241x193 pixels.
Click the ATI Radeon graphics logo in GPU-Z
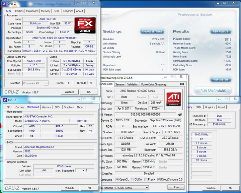pos(173,99)
